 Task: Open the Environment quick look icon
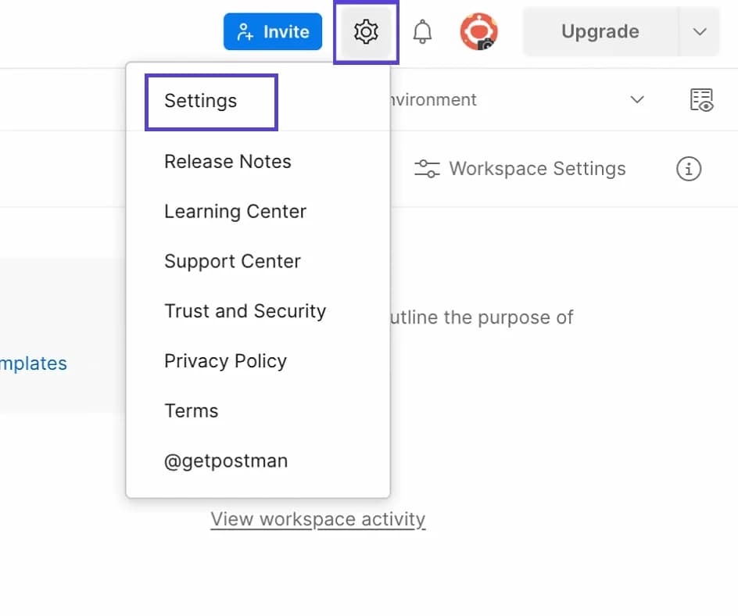702,100
